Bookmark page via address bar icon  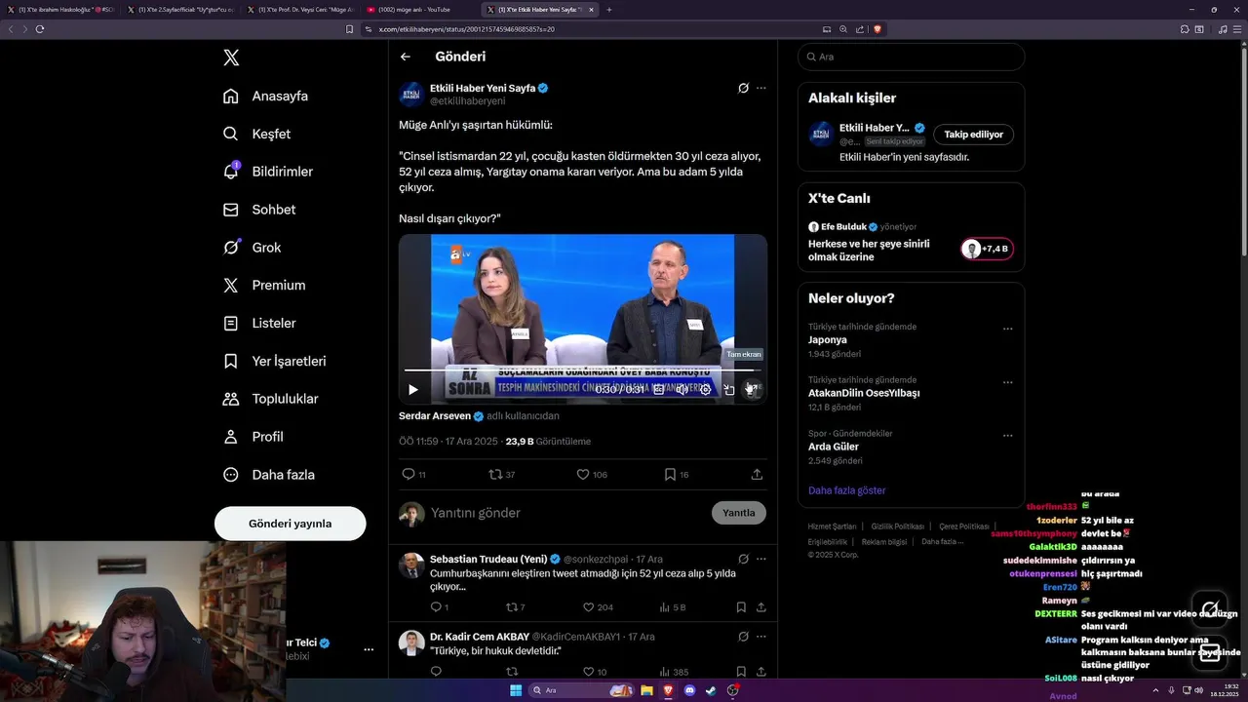350,29
